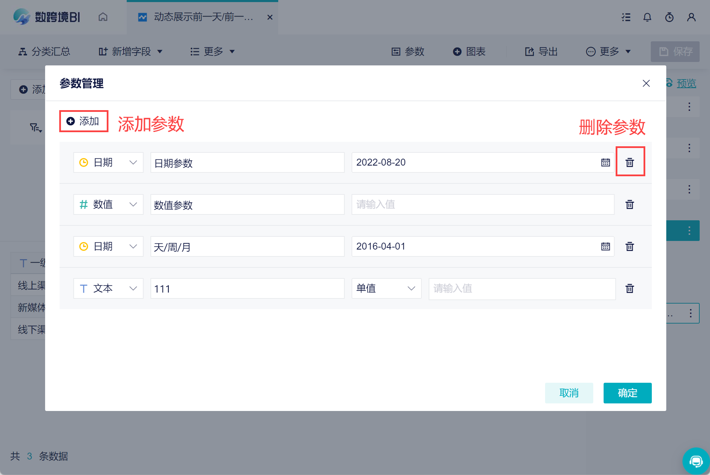
Task: Expand the 单值 value mode dropdown
Action: [x=386, y=288]
